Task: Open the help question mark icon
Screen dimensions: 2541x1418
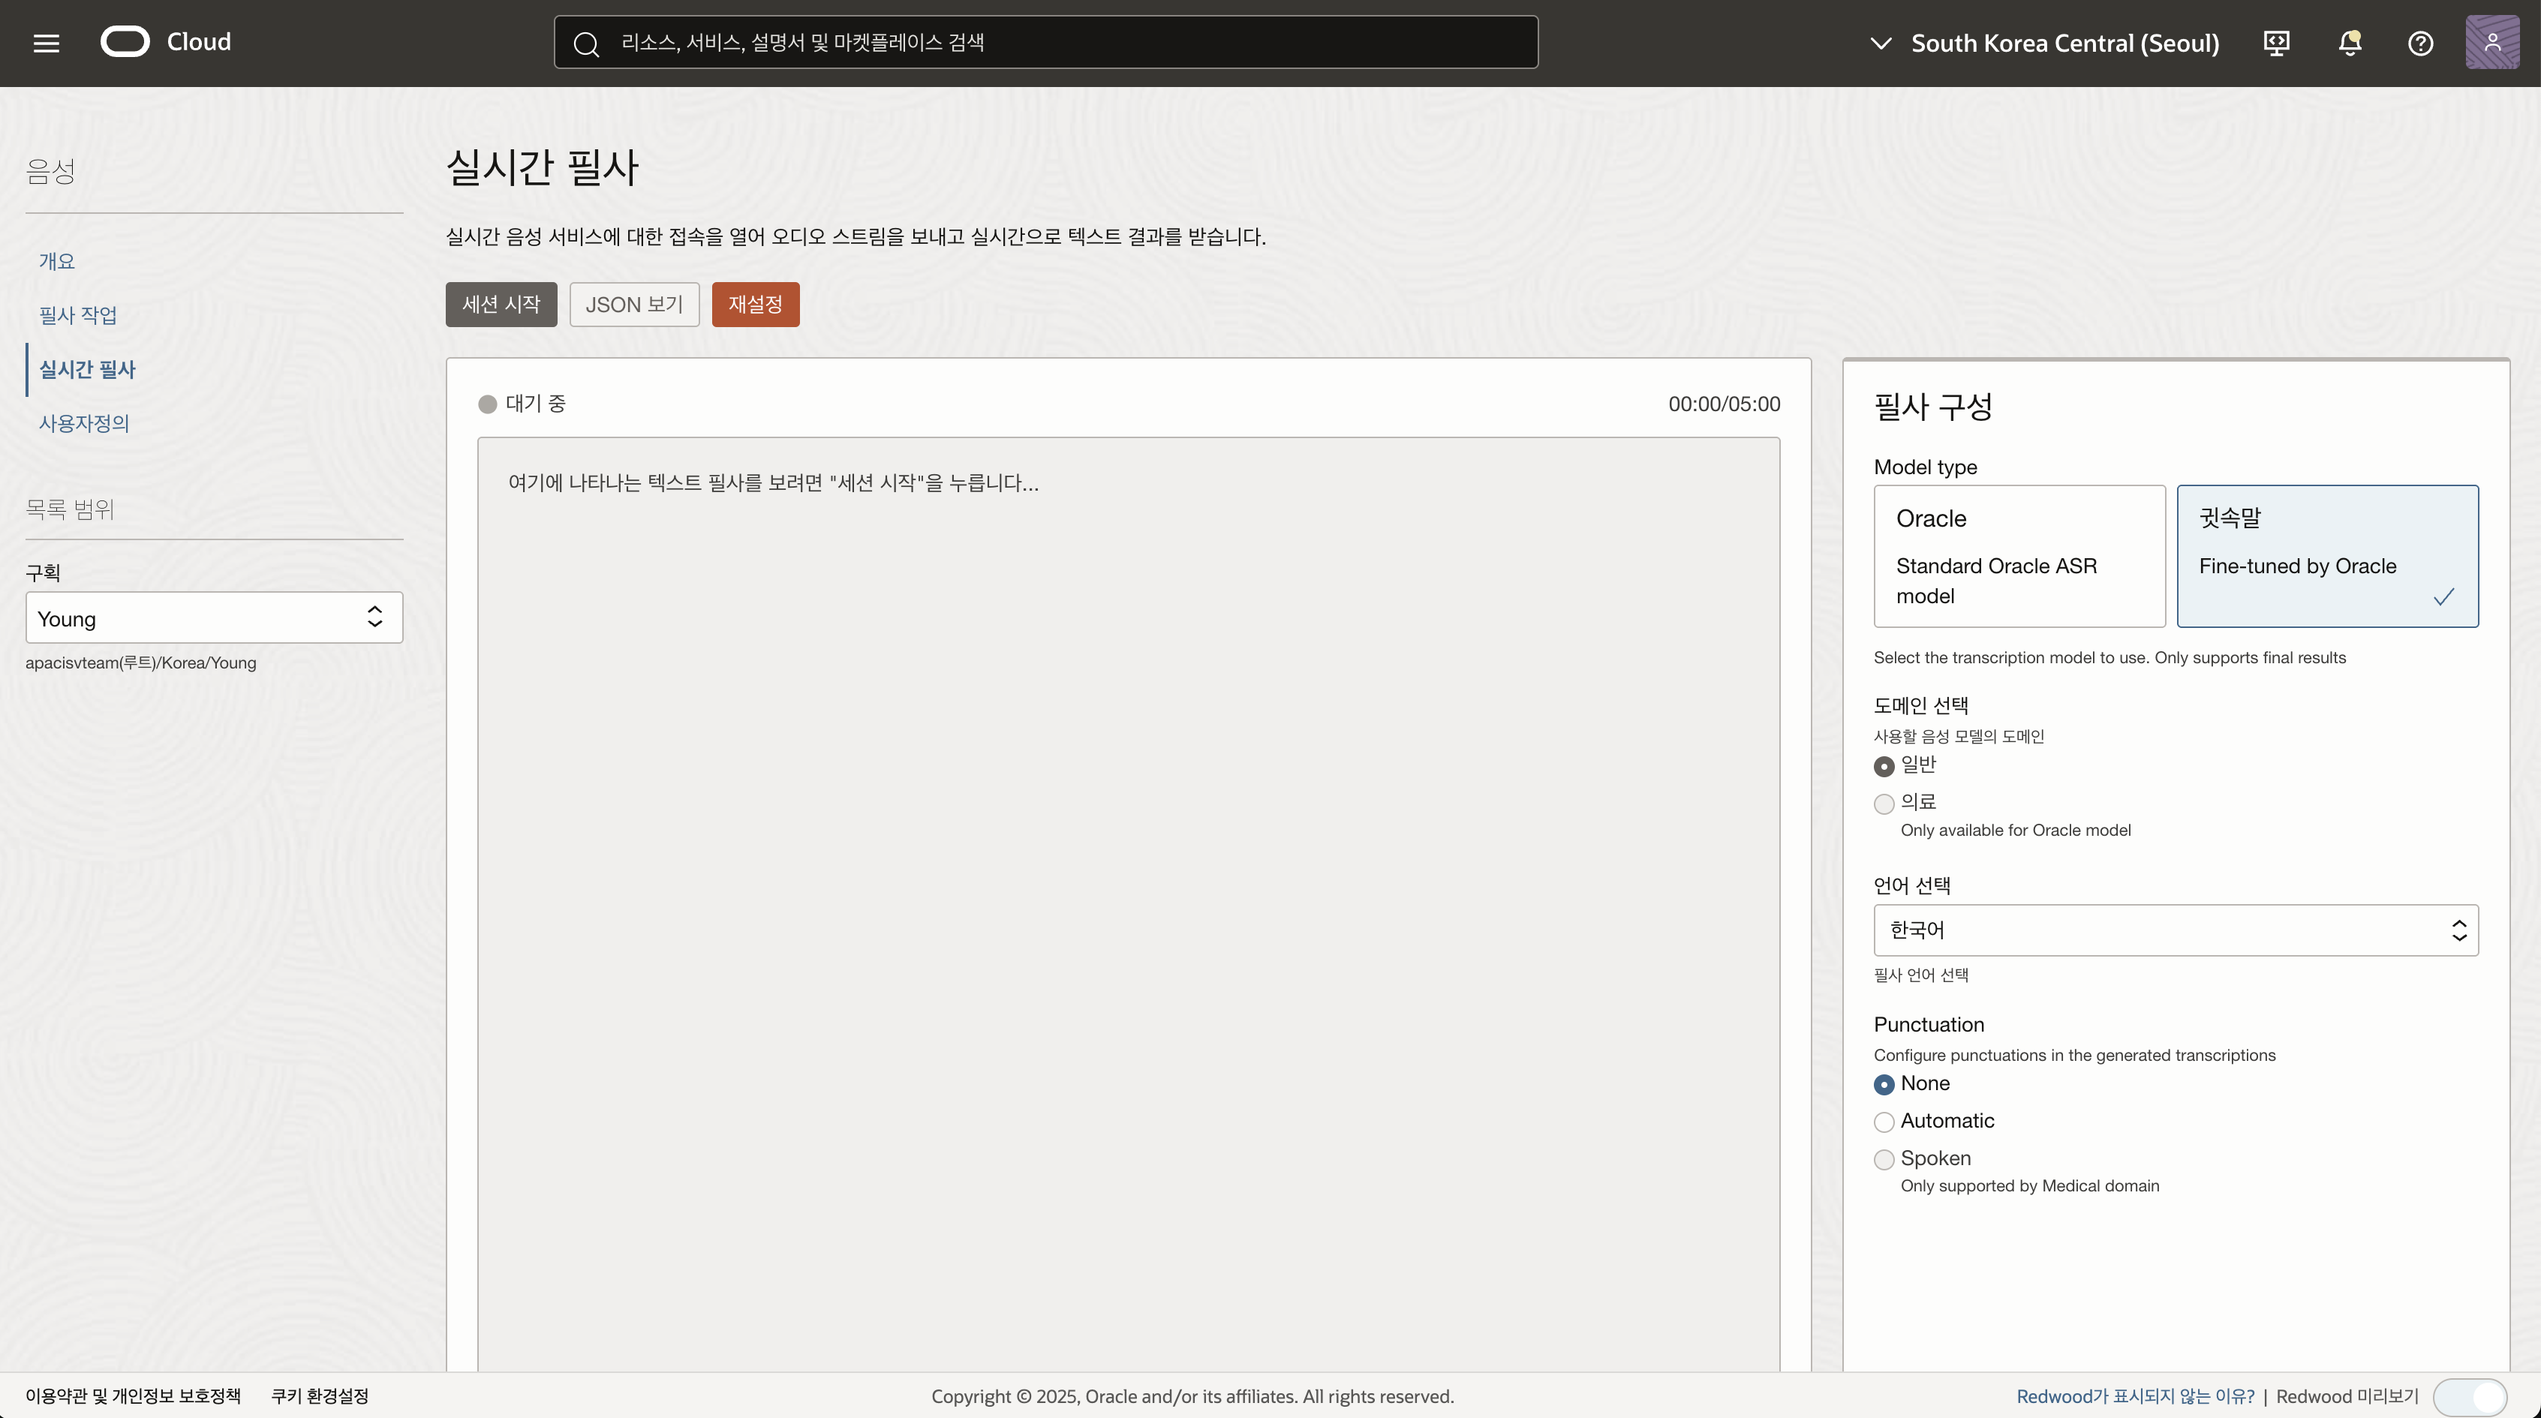Action: [x=2419, y=43]
